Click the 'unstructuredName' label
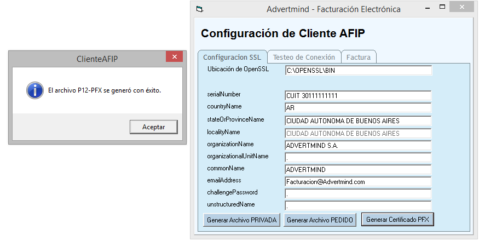Screen dimensions: 479x241 point(231,204)
